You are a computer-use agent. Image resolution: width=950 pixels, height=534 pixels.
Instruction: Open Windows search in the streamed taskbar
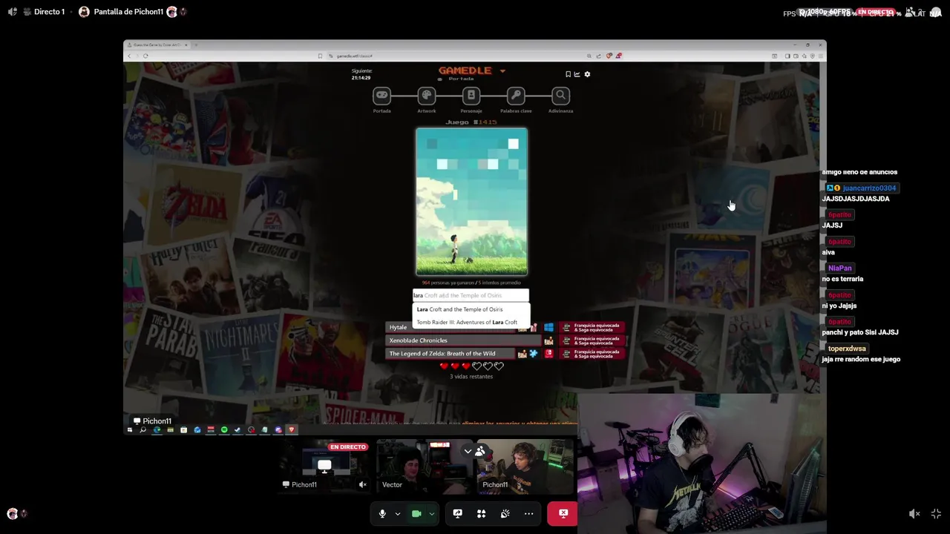(x=143, y=429)
